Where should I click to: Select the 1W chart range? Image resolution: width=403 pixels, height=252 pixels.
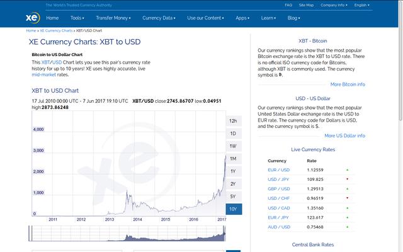coord(234,146)
